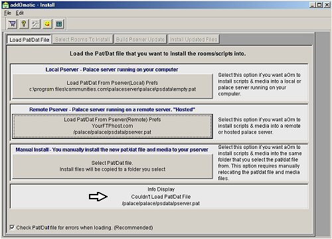
Task: Switch to Install Updated Files tab
Action: [x=194, y=39]
